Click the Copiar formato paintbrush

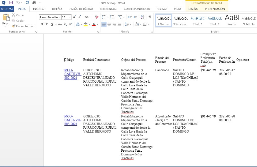point(23,26)
